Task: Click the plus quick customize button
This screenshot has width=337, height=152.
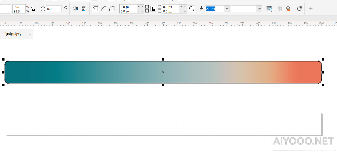Action: (x=311, y=9)
